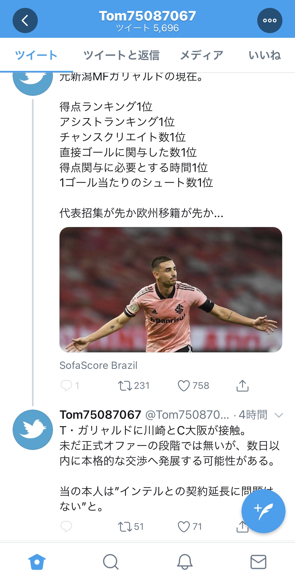Open the notifications bell tab
295x576 pixels.
click(185, 562)
